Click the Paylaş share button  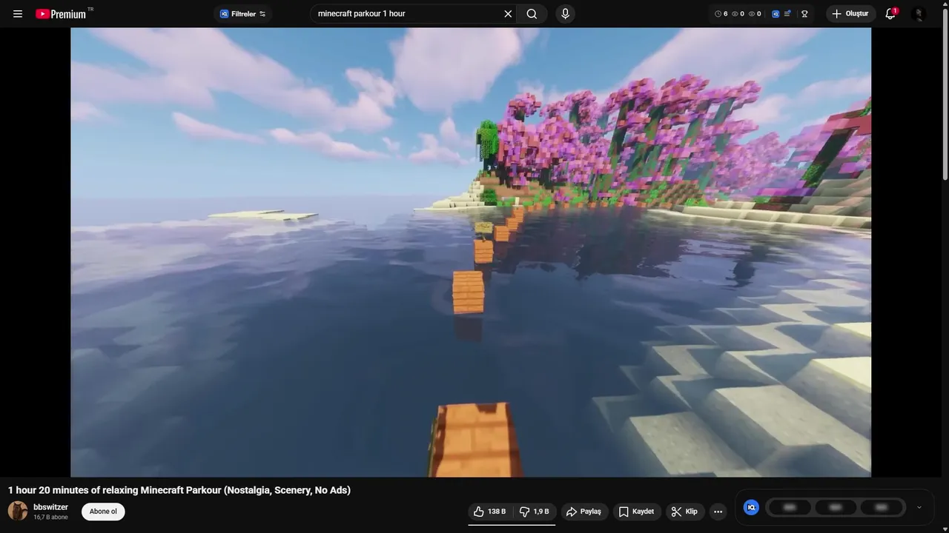point(583,512)
